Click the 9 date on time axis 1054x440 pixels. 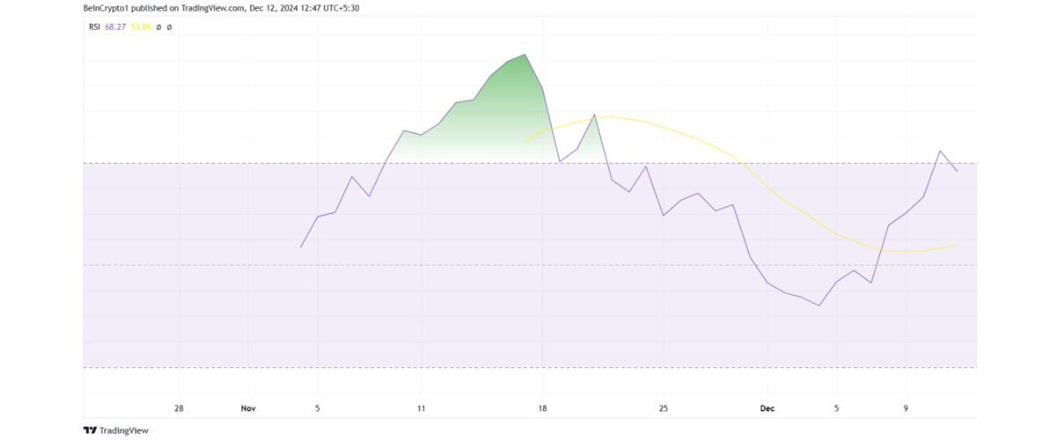(x=906, y=408)
